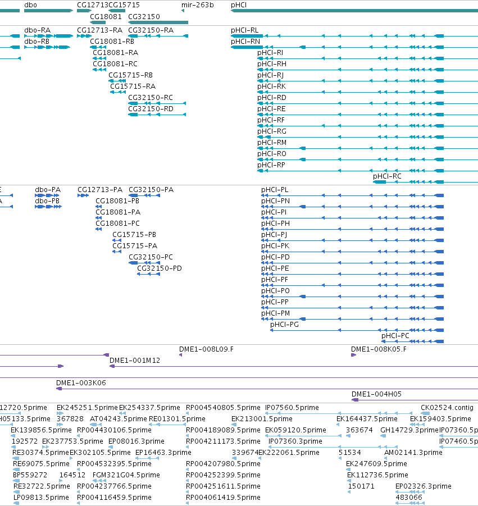Click the pHCl-PH protein label
This screenshot has width=478, height=506.
275,224
